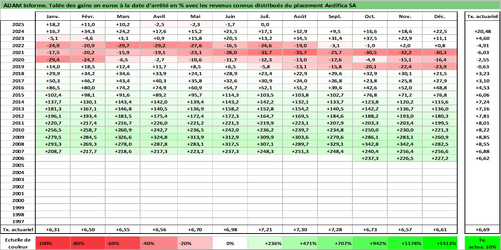Click the +6,69 overall actuarial rate cell
This screenshot has height=250, width=501.
click(x=483, y=230)
